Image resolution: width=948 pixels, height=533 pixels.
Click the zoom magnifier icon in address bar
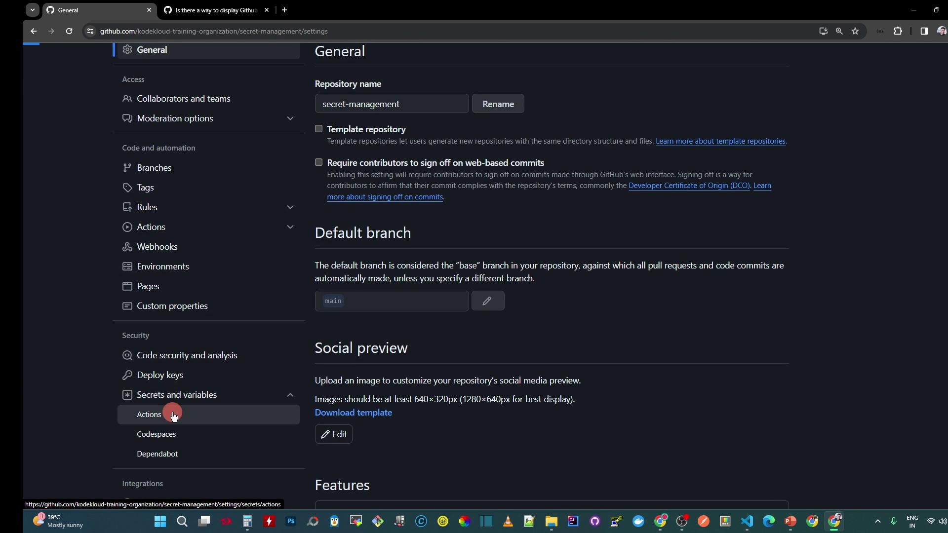click(x=839, y=31)
